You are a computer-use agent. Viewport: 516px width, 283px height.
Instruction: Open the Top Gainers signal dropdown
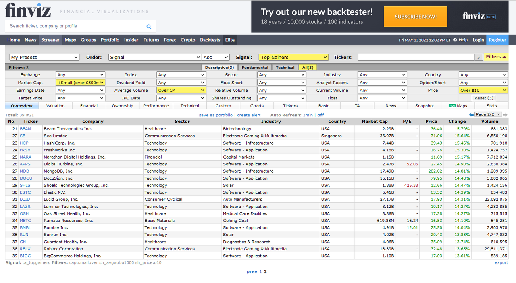pos(293,58)
